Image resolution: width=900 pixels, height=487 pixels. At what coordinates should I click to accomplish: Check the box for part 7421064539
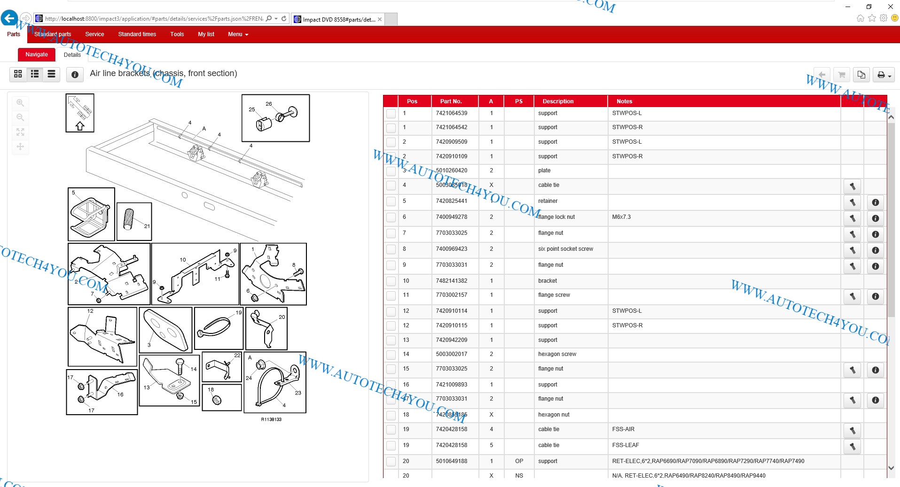point(391,114)
